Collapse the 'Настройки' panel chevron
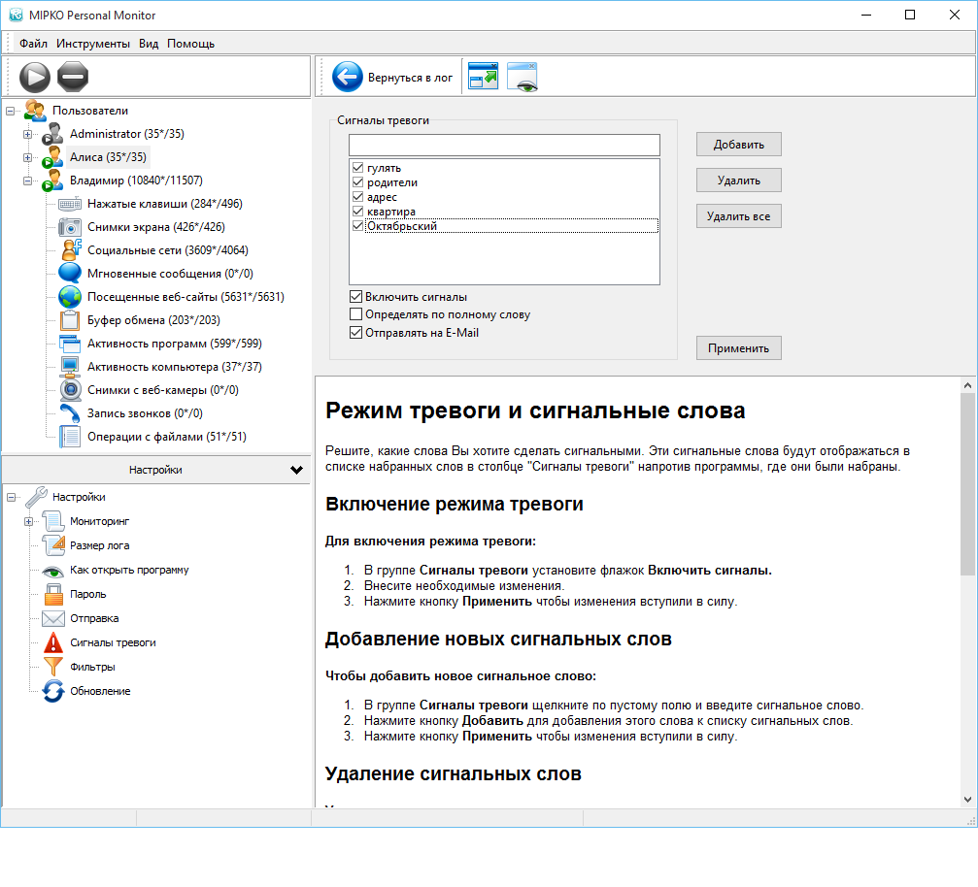 pos(296,470)
